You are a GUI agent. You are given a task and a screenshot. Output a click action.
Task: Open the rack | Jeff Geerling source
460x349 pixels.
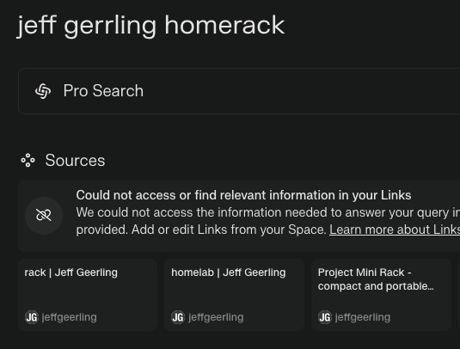click(88, 295)
